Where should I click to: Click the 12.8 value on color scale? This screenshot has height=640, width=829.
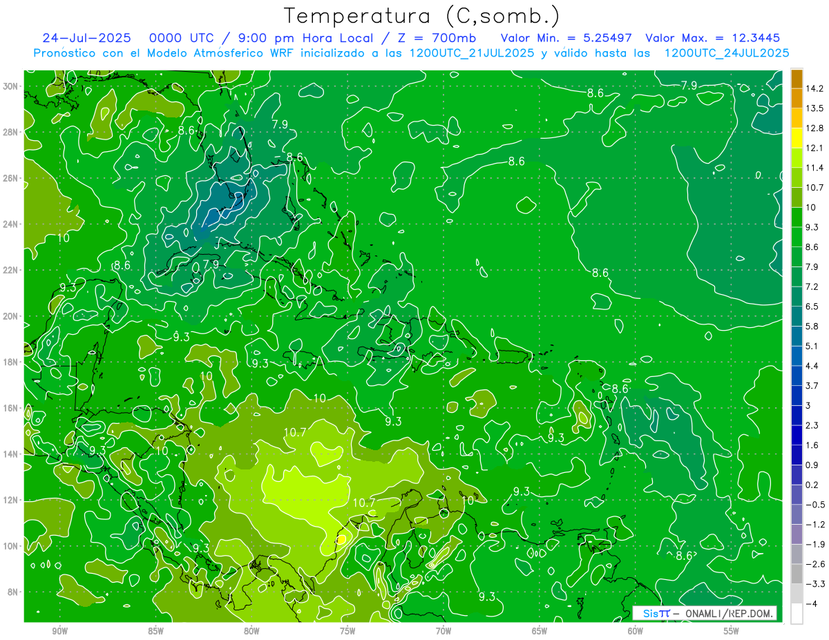[x=814, y=128]
